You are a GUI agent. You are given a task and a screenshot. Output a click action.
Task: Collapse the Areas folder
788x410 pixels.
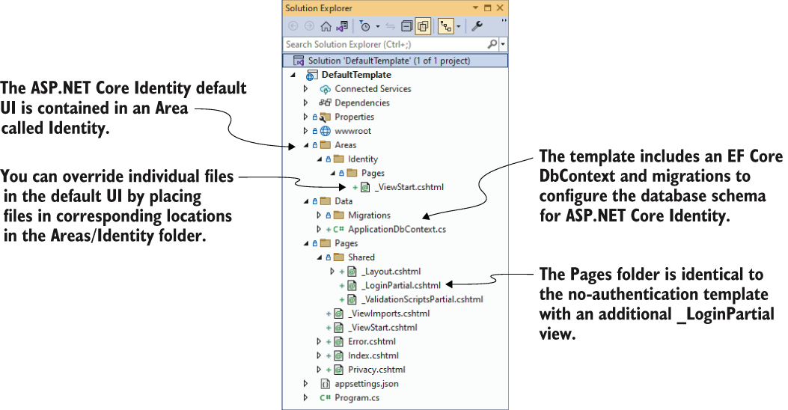pyautogui.click(x=306, y=145)
